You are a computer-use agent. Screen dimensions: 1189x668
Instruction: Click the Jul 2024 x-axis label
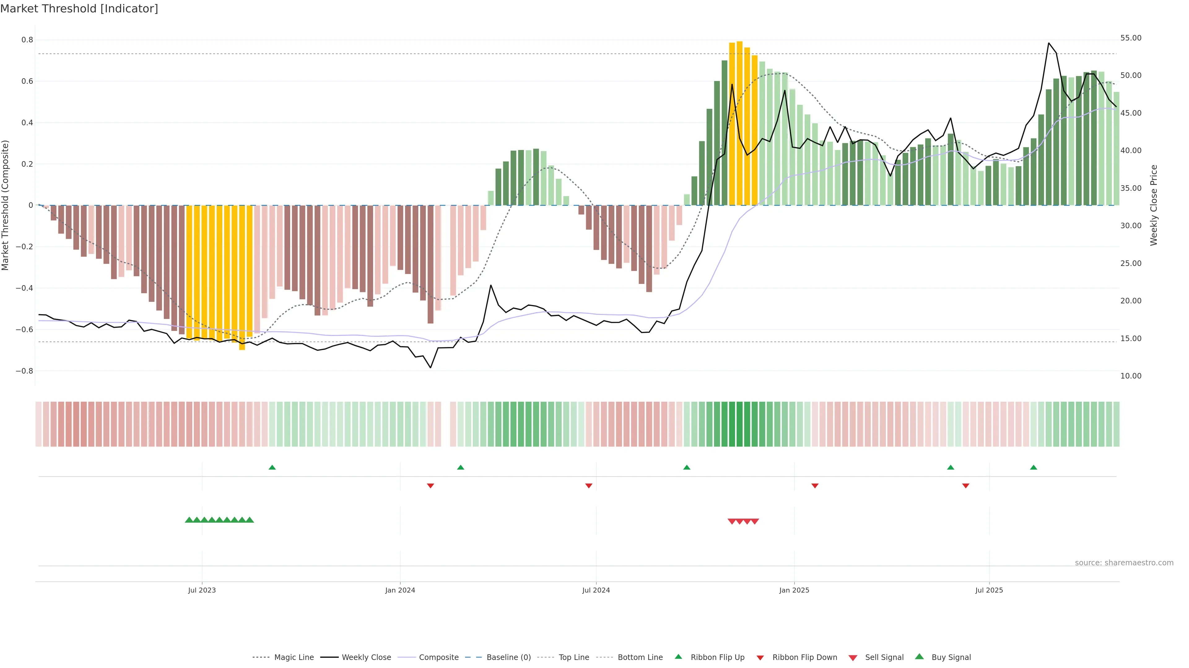[x=596, y=590]
